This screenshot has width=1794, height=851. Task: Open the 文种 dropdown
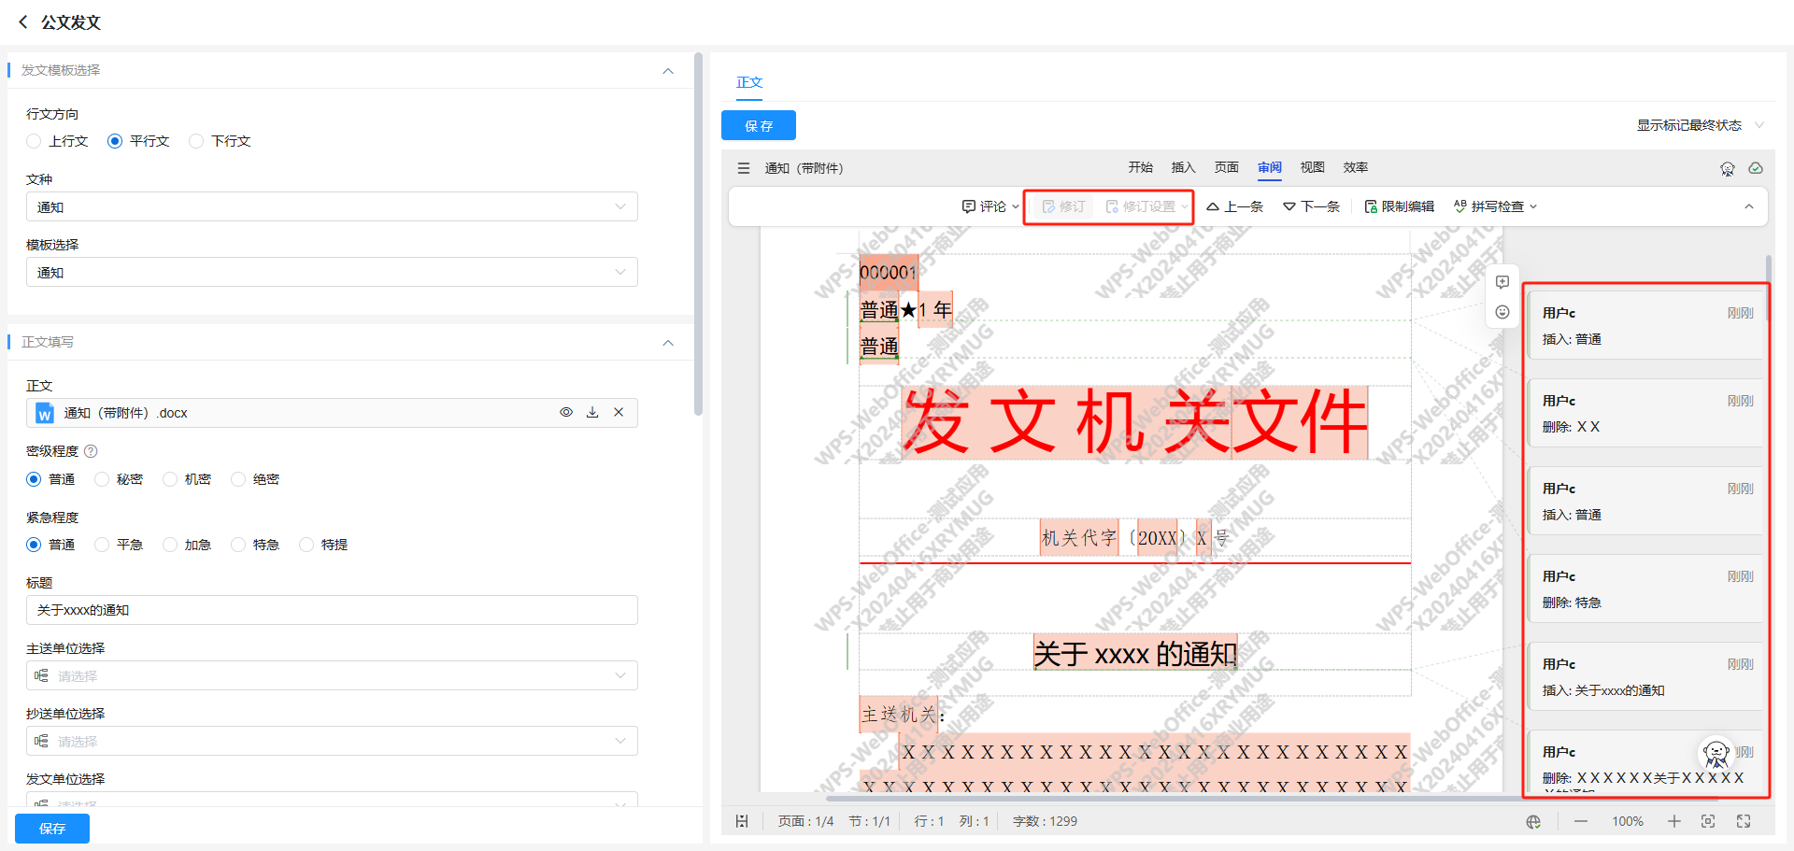332,206
